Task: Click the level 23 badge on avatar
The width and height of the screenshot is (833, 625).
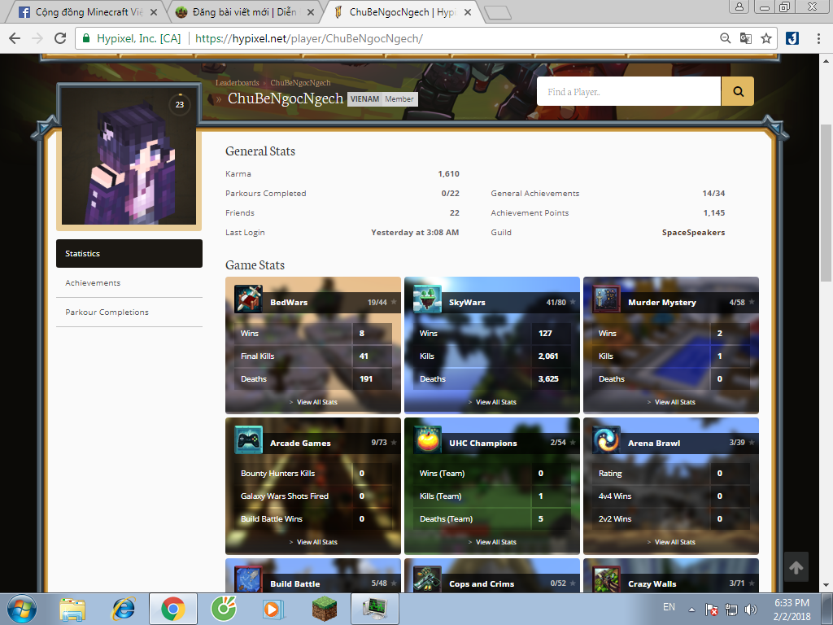Action: tap(180, 104)
